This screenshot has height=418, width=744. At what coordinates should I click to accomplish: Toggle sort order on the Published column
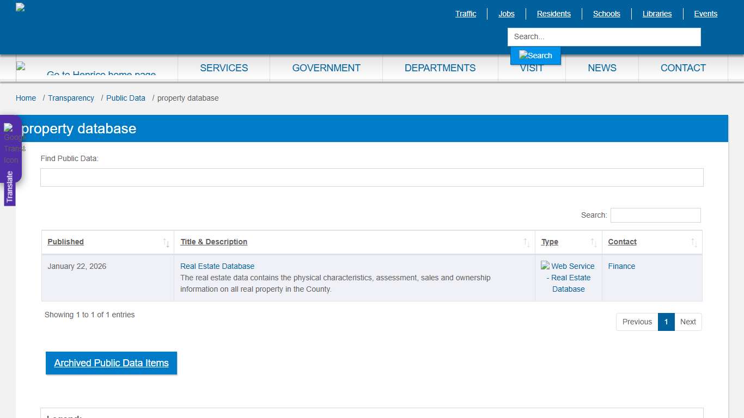click(167, 242)
